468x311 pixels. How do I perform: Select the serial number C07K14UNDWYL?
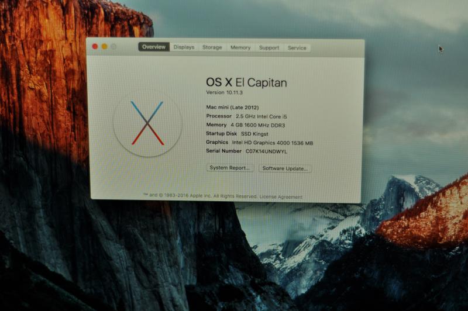[266, 151]
